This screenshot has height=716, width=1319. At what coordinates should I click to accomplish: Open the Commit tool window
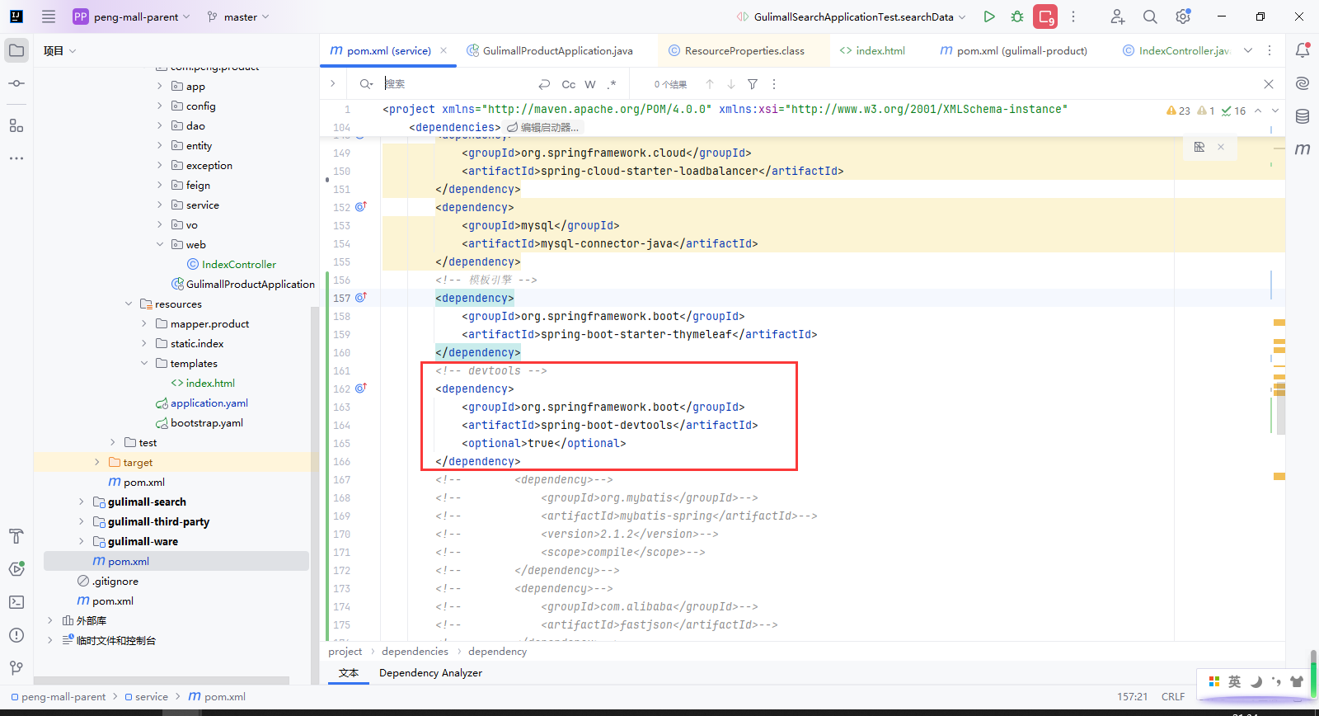coord(16,83)
